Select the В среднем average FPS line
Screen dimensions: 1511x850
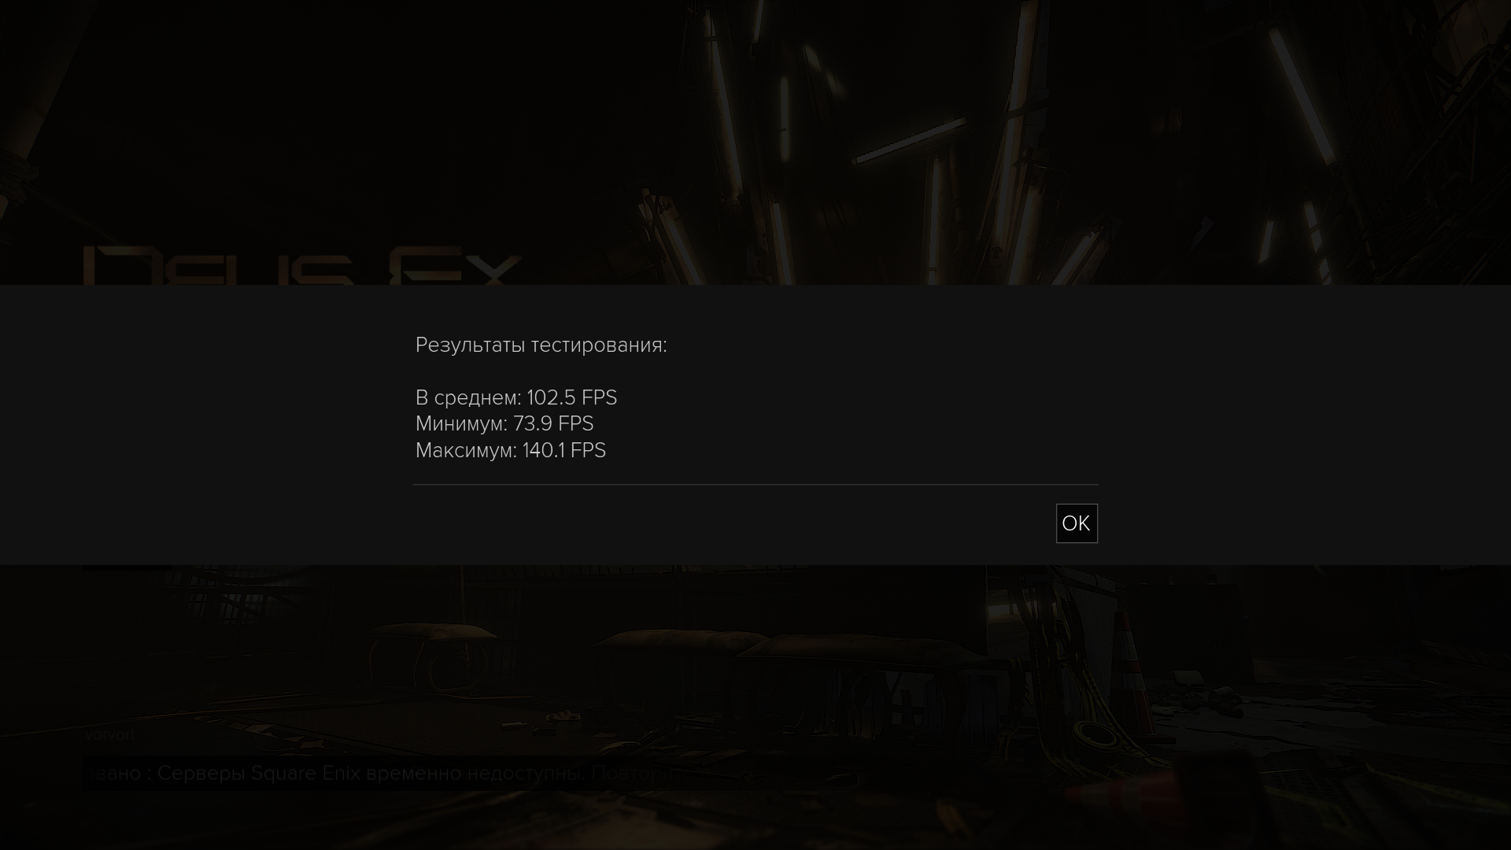pyautogui.click(x=516, y=397)
